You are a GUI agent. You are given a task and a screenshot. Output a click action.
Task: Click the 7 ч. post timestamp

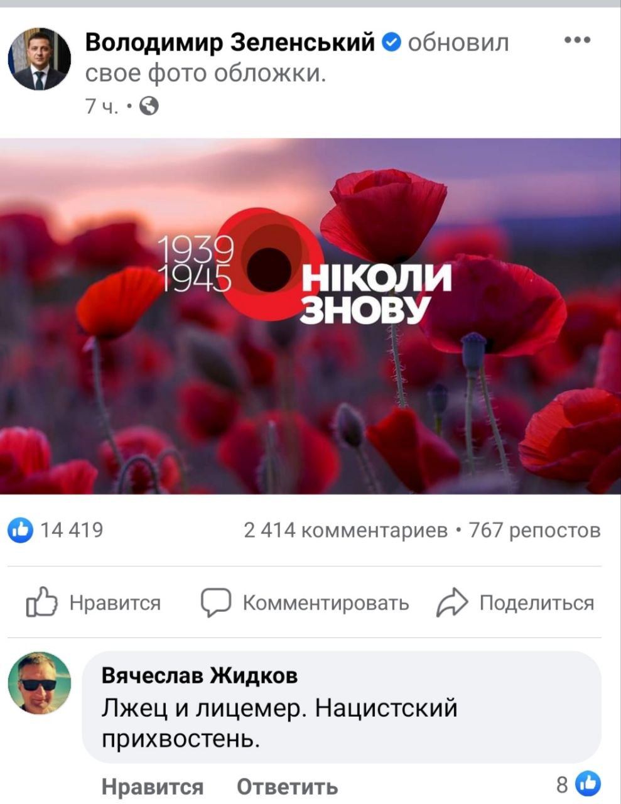102,107
